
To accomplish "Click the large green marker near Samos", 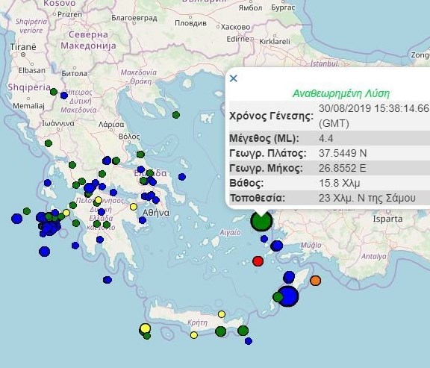I will pos(261,221).
